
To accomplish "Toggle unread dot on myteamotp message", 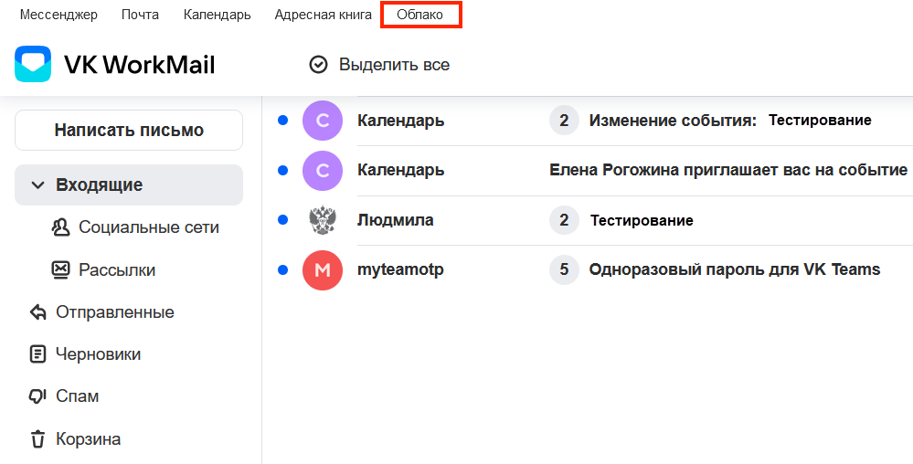I will pyautogui.click(x=282, y=269).
